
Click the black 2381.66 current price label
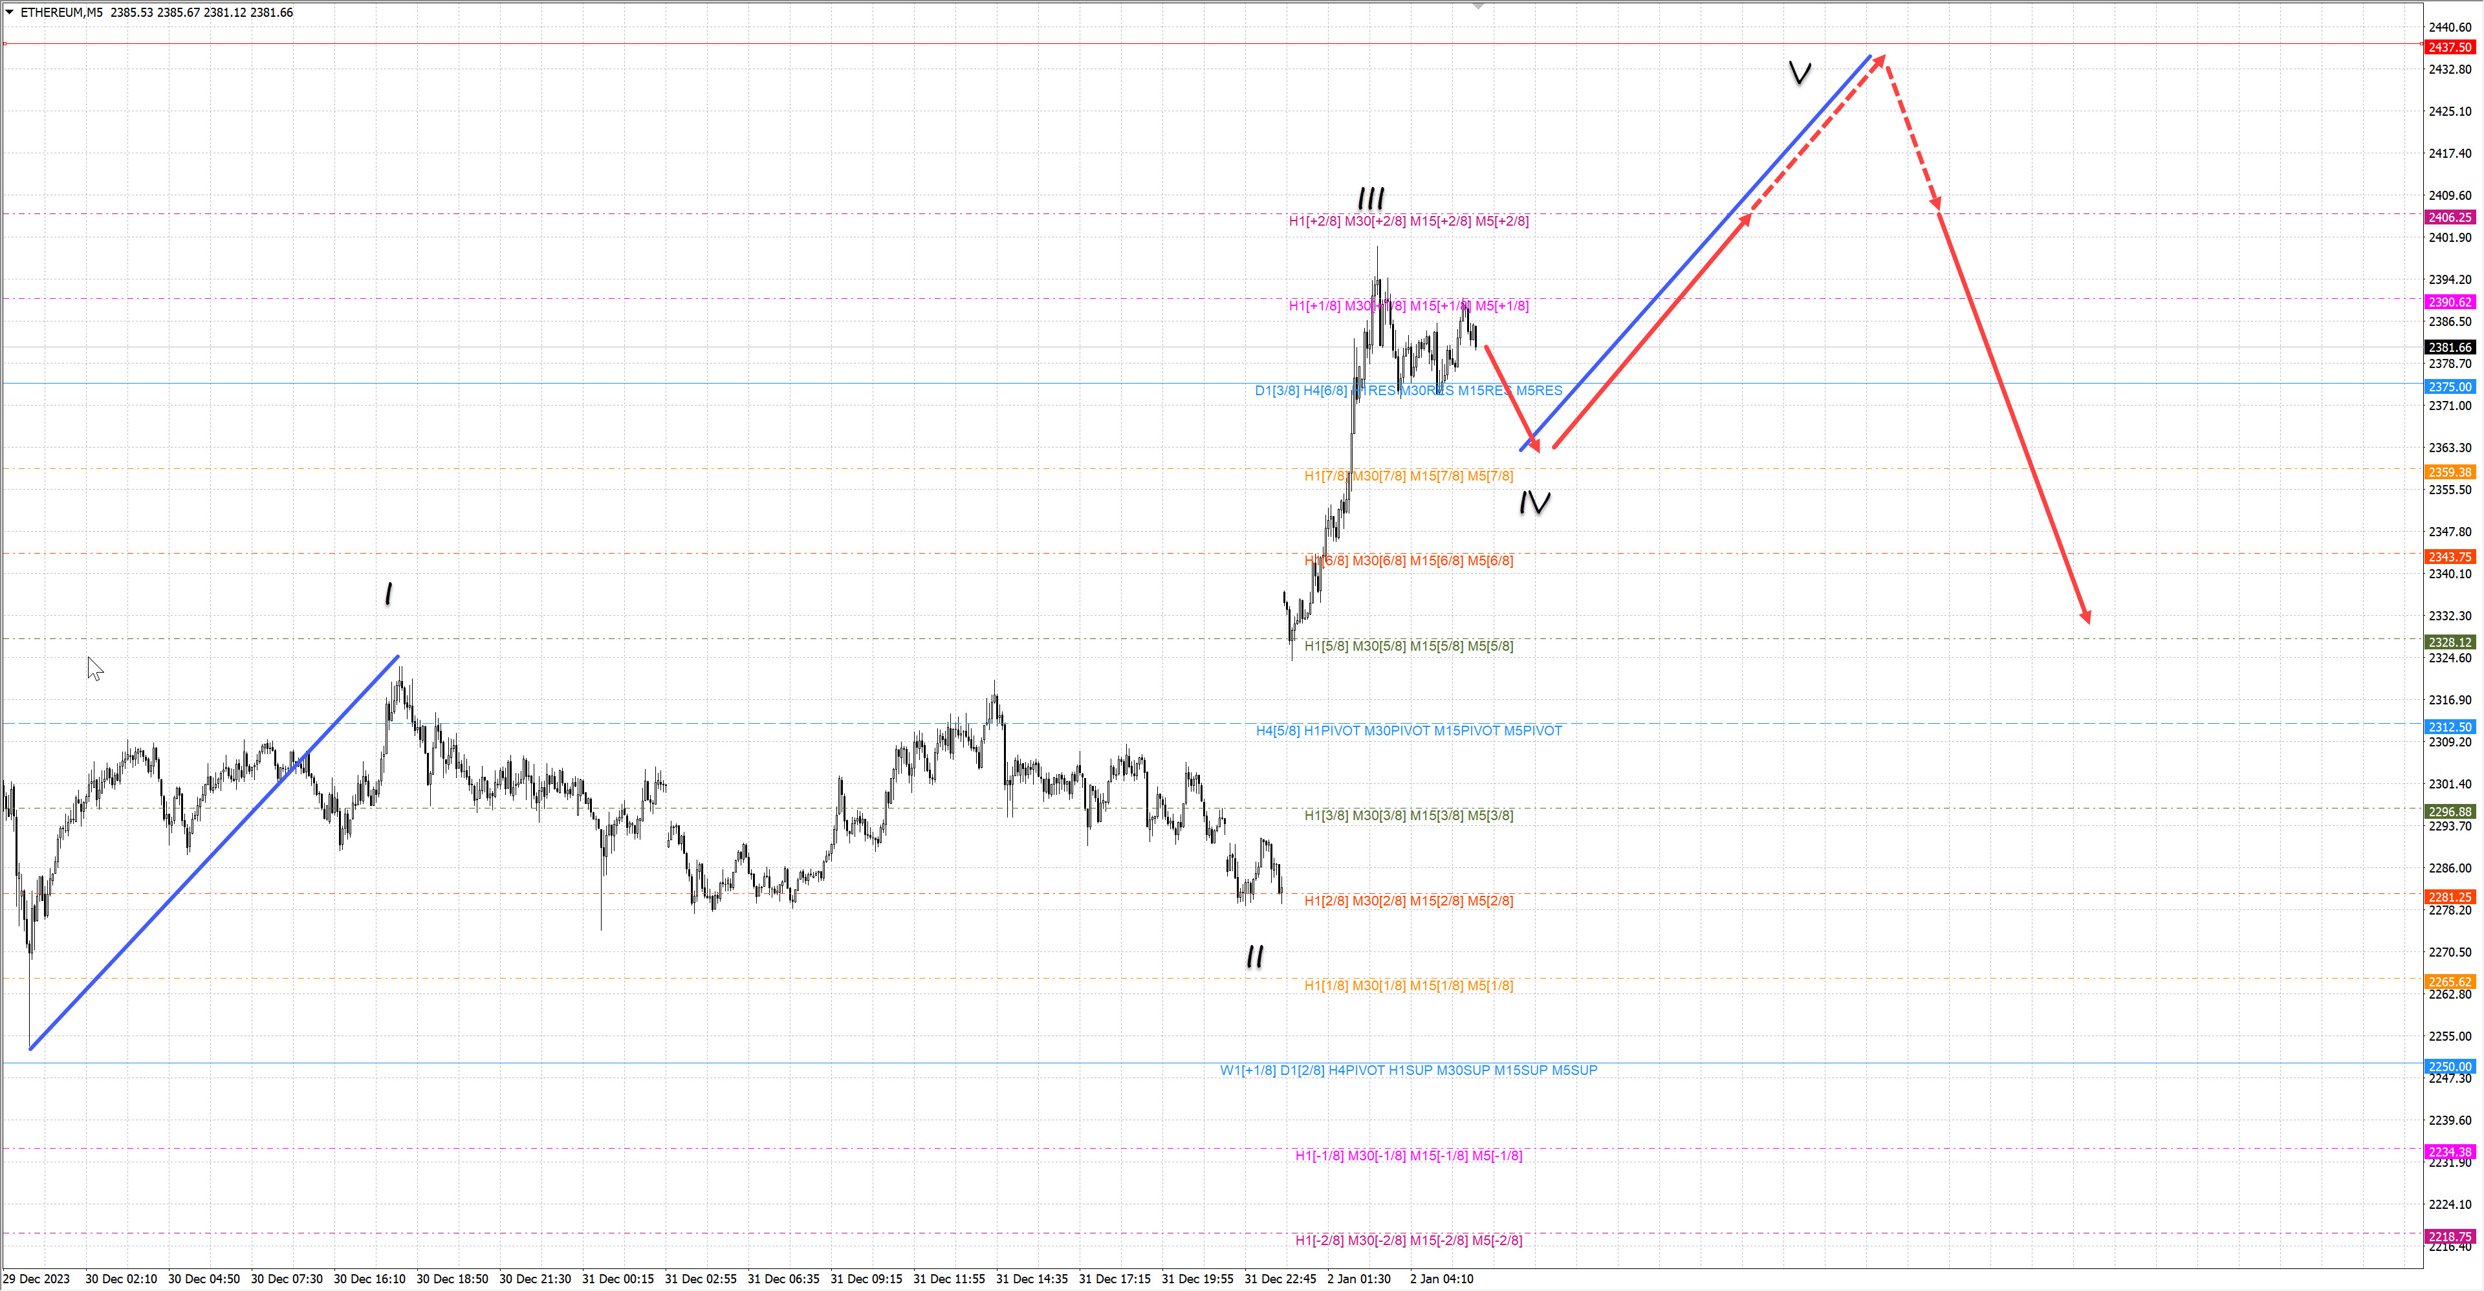[2449, 347]
